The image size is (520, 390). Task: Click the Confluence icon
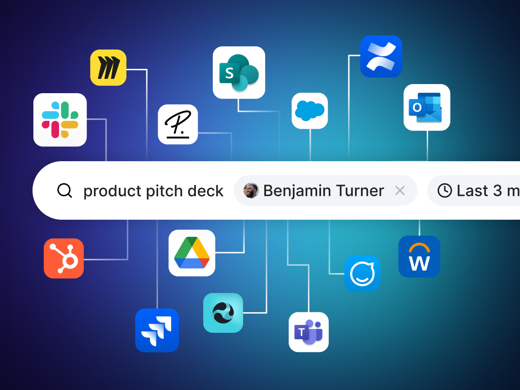381,56
